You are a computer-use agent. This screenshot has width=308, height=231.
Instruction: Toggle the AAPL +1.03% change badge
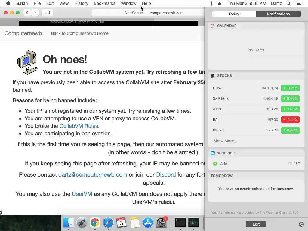(290, 109)
